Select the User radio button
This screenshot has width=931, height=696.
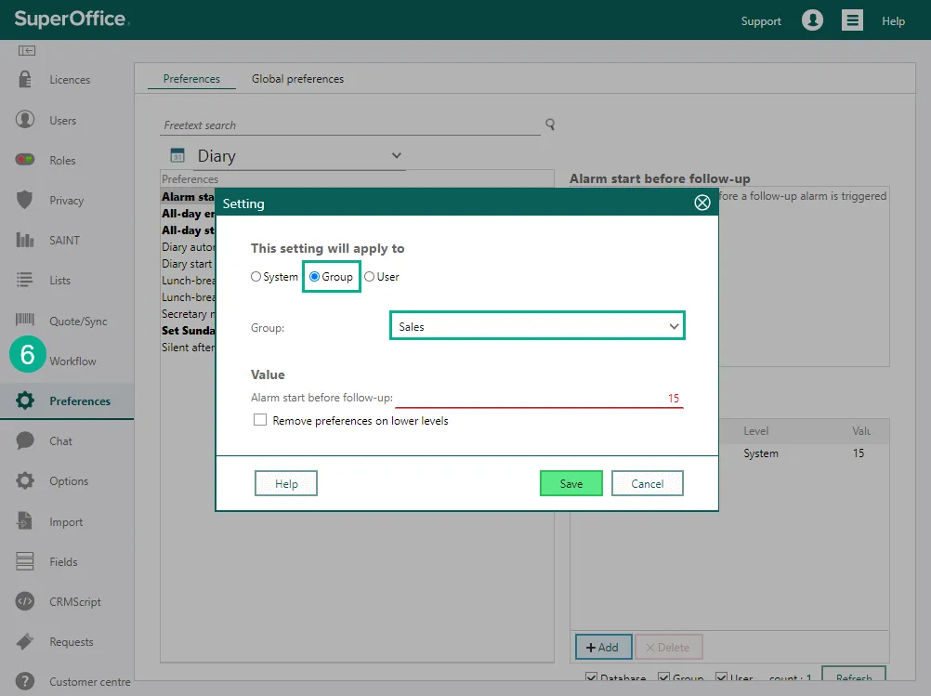click(370, 277)
